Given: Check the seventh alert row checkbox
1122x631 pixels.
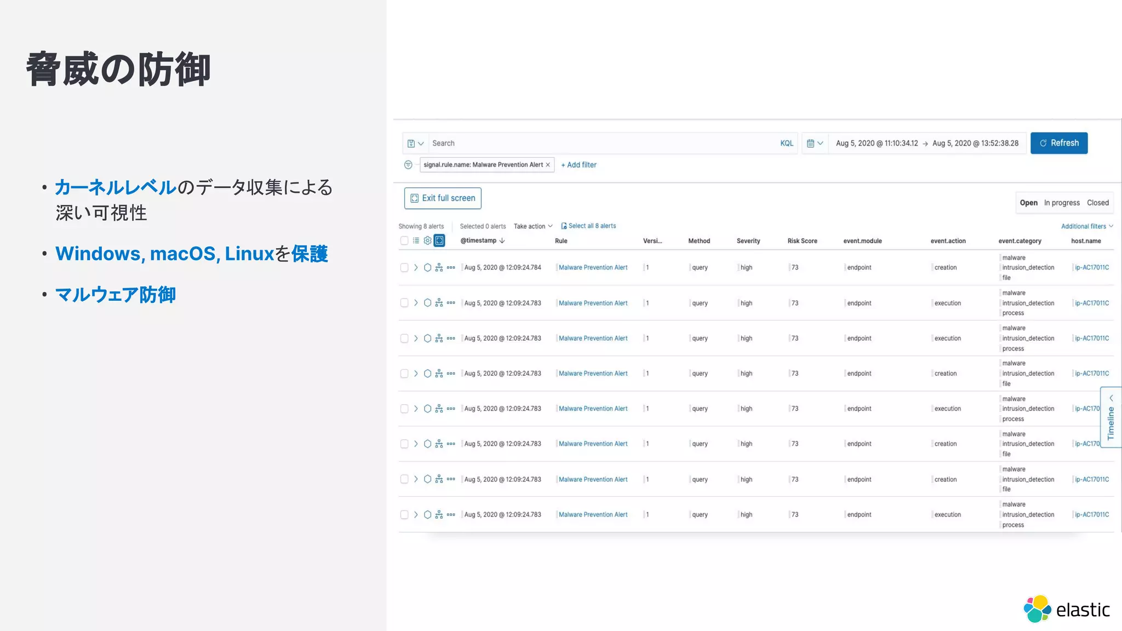Looking at the screenshot, I should click(x=404, y=479).
